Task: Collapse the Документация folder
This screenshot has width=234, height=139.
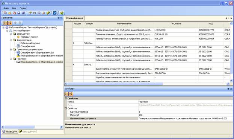Action: pyautogui.click(x=11, y=40)
